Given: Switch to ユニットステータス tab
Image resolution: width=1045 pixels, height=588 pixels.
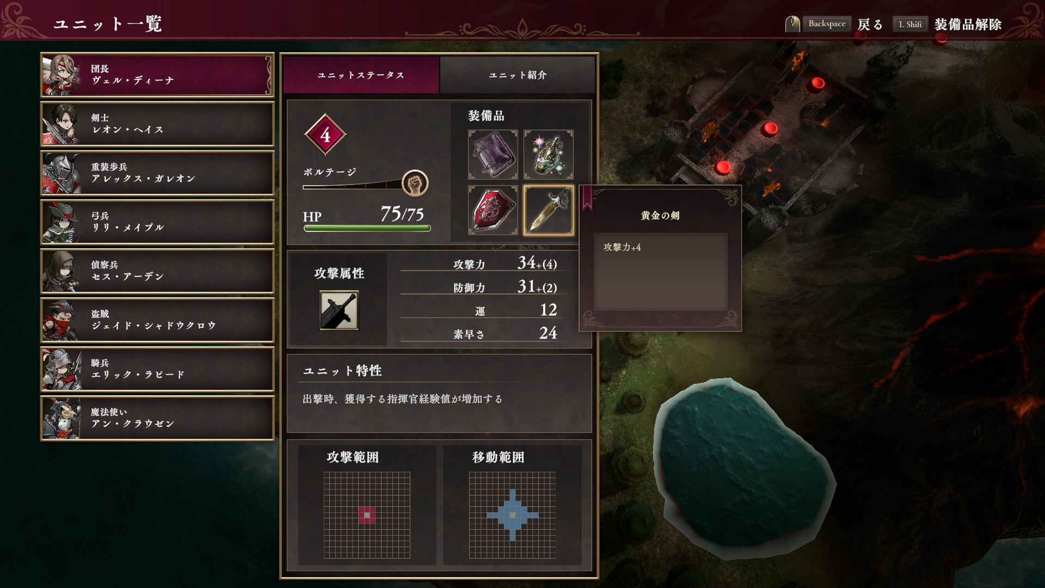Looking at the screenshot, I should (x=361, y=75).
